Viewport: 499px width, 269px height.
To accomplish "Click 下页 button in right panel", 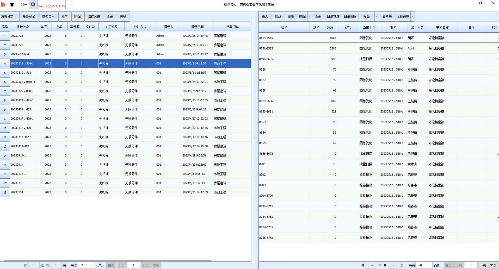I will [483, 265].
